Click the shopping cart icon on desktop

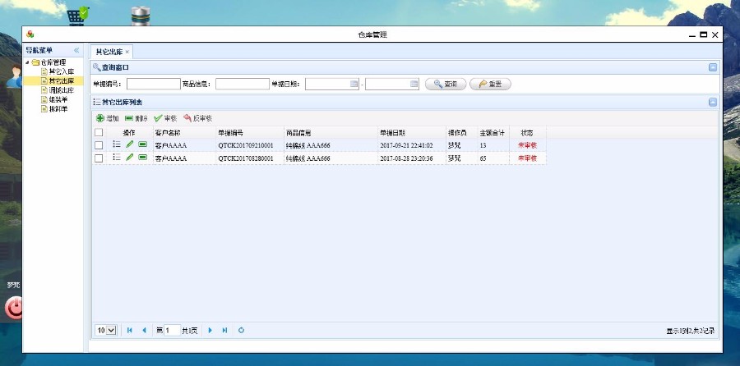[x=77, y=16]
